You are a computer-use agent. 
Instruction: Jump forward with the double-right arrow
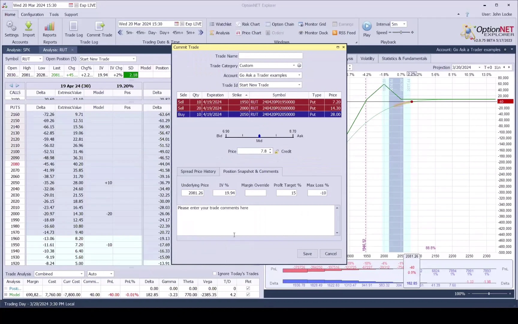201,33
